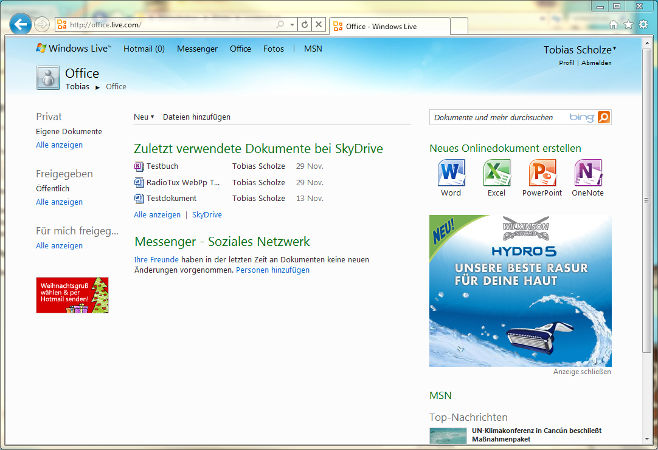Image resolution: width=658 pixels, height=450 pixels.
Task: Open browser tools gear icon
Action: click(643, 24)
